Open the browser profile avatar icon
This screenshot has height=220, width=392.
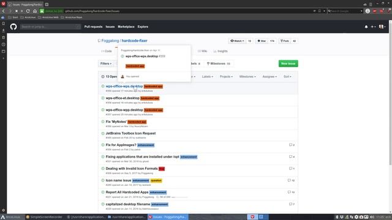tap(367, 11)
